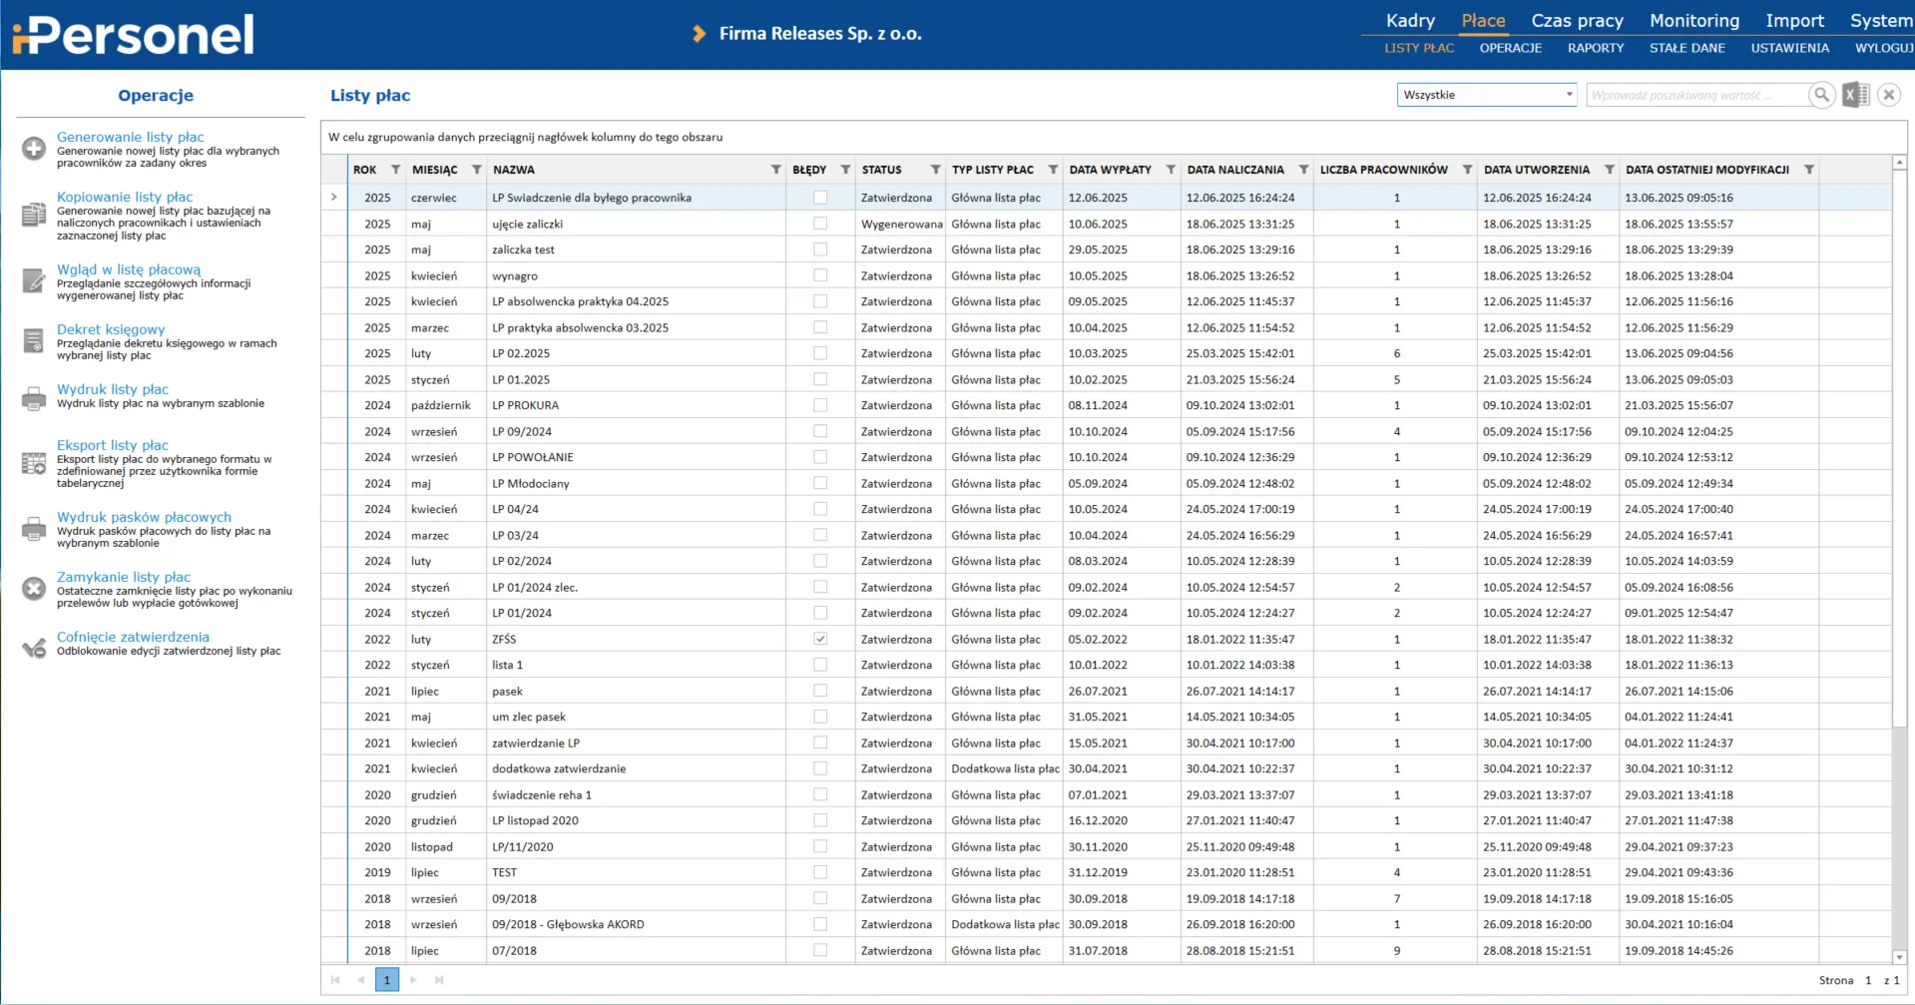Toggle the BŁĘDY checkbox for ZFŚS row
1915x1005 pixels.
tap(820, 639)
